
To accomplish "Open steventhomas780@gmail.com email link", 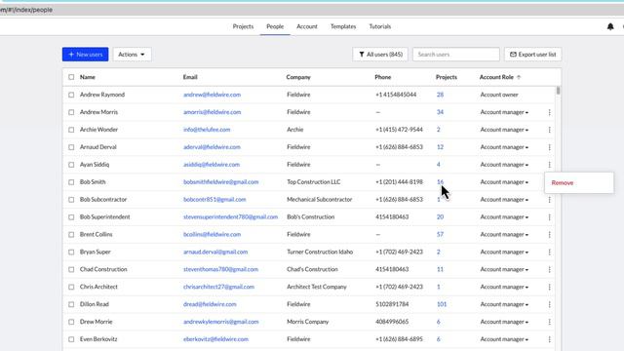I will click(x=220, y=269).
